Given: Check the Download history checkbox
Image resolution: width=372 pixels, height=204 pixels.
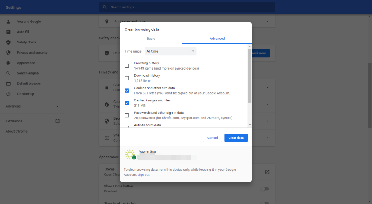Looking at the screenshot, I should pos(127,78).
